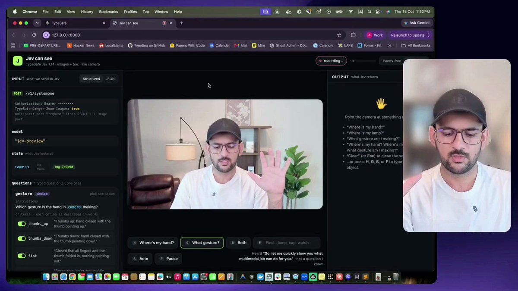This screenshot has height=291, width=518.
Task: Open App Store from the dock
Action: tap(194, 277)
